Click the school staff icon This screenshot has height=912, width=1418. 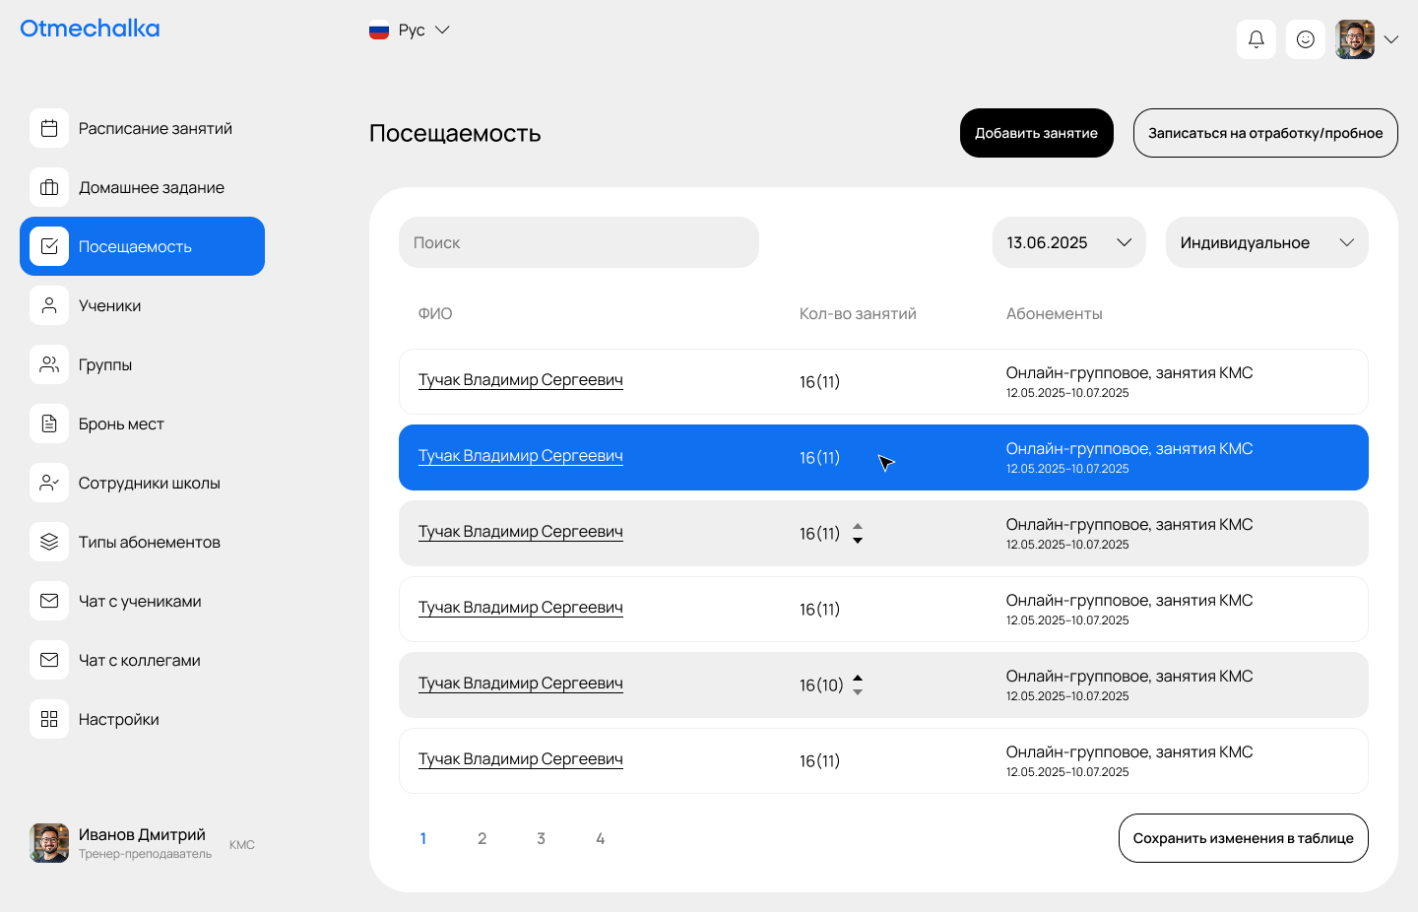pos(49,483)
